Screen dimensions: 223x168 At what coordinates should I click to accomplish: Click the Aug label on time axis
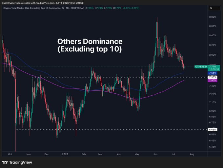click(192, 154)
